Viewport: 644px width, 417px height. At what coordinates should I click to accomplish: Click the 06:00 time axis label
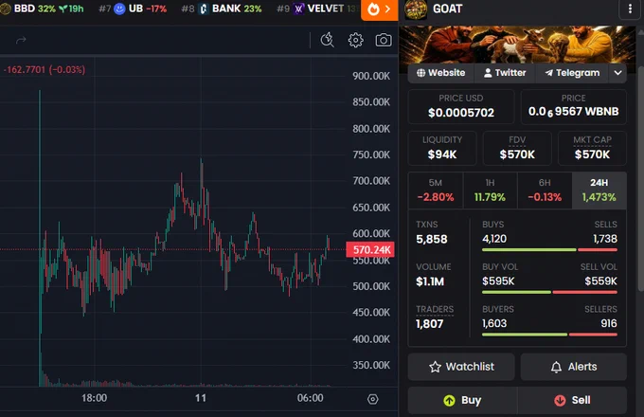(310, 398)
